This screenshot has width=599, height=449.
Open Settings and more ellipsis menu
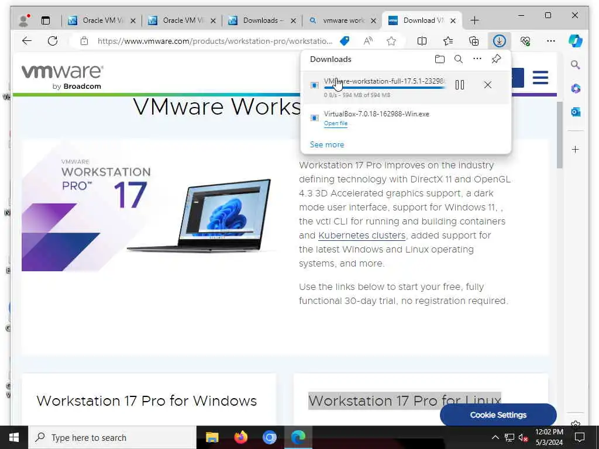click(x=551, y=41)
